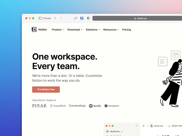Screen dimensions: 182x136
Task: Open the Notion home link text
Action: tap(43, 29)
